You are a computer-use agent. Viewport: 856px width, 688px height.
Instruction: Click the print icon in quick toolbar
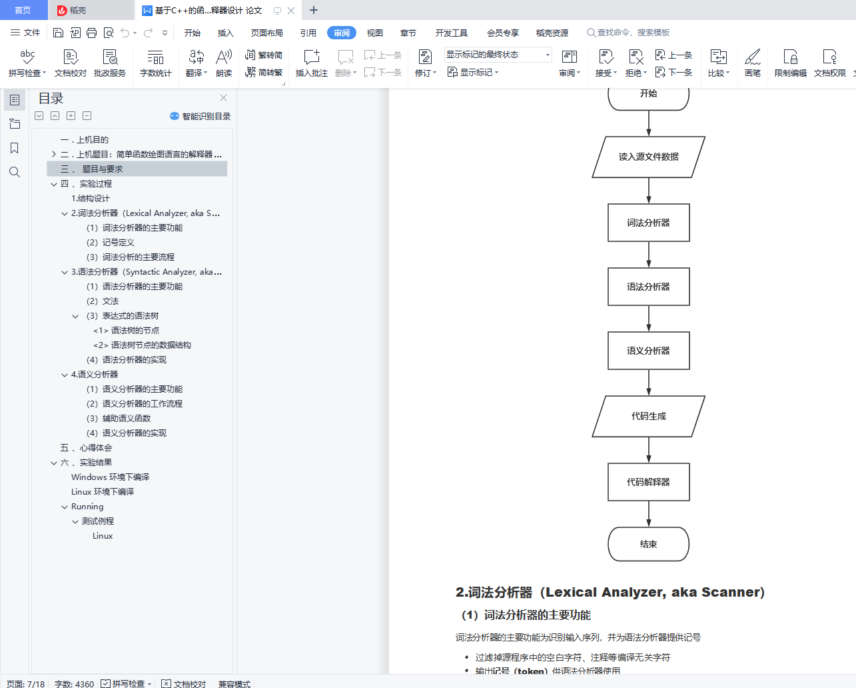(91, 33)
